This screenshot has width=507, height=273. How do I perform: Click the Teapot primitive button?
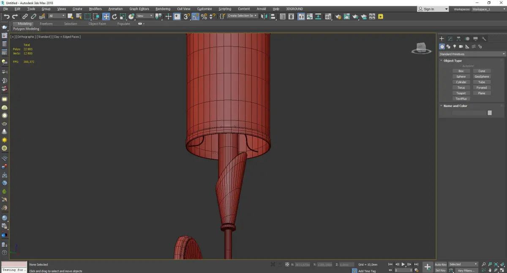(461, 93)
